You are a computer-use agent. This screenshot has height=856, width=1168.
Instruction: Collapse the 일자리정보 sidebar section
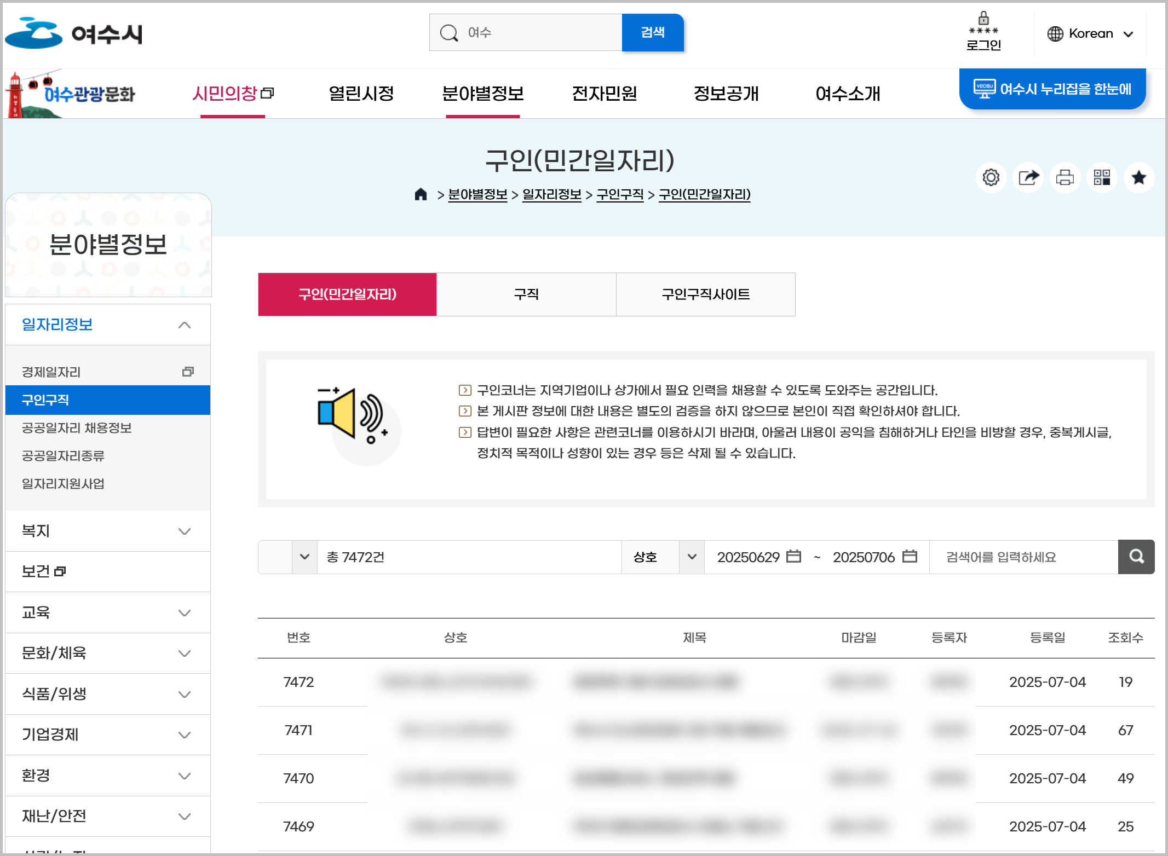107,325
